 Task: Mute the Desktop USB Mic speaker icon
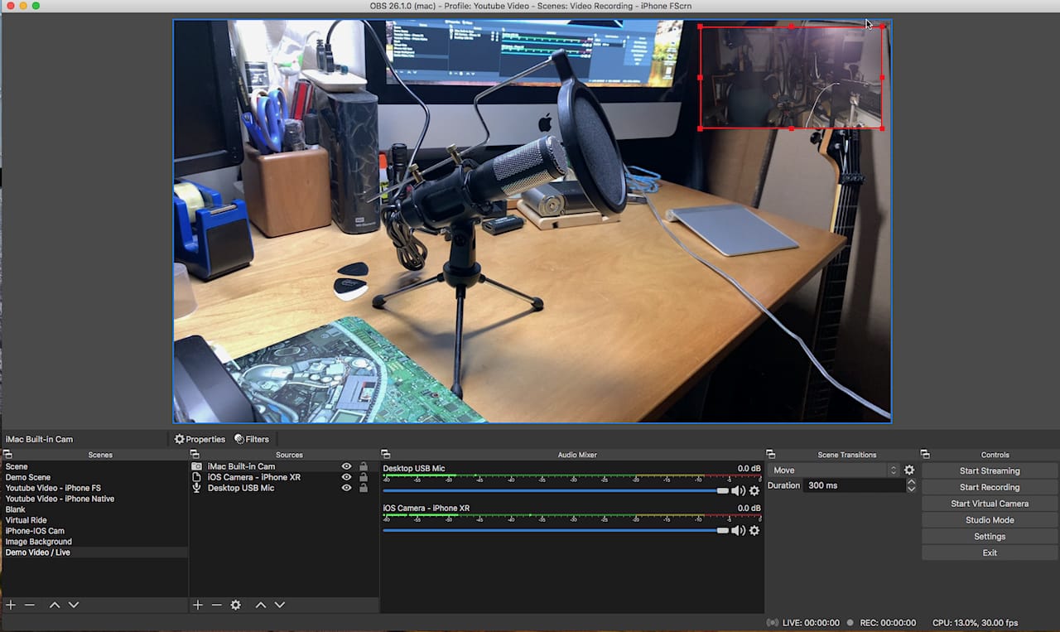point(738,491)
